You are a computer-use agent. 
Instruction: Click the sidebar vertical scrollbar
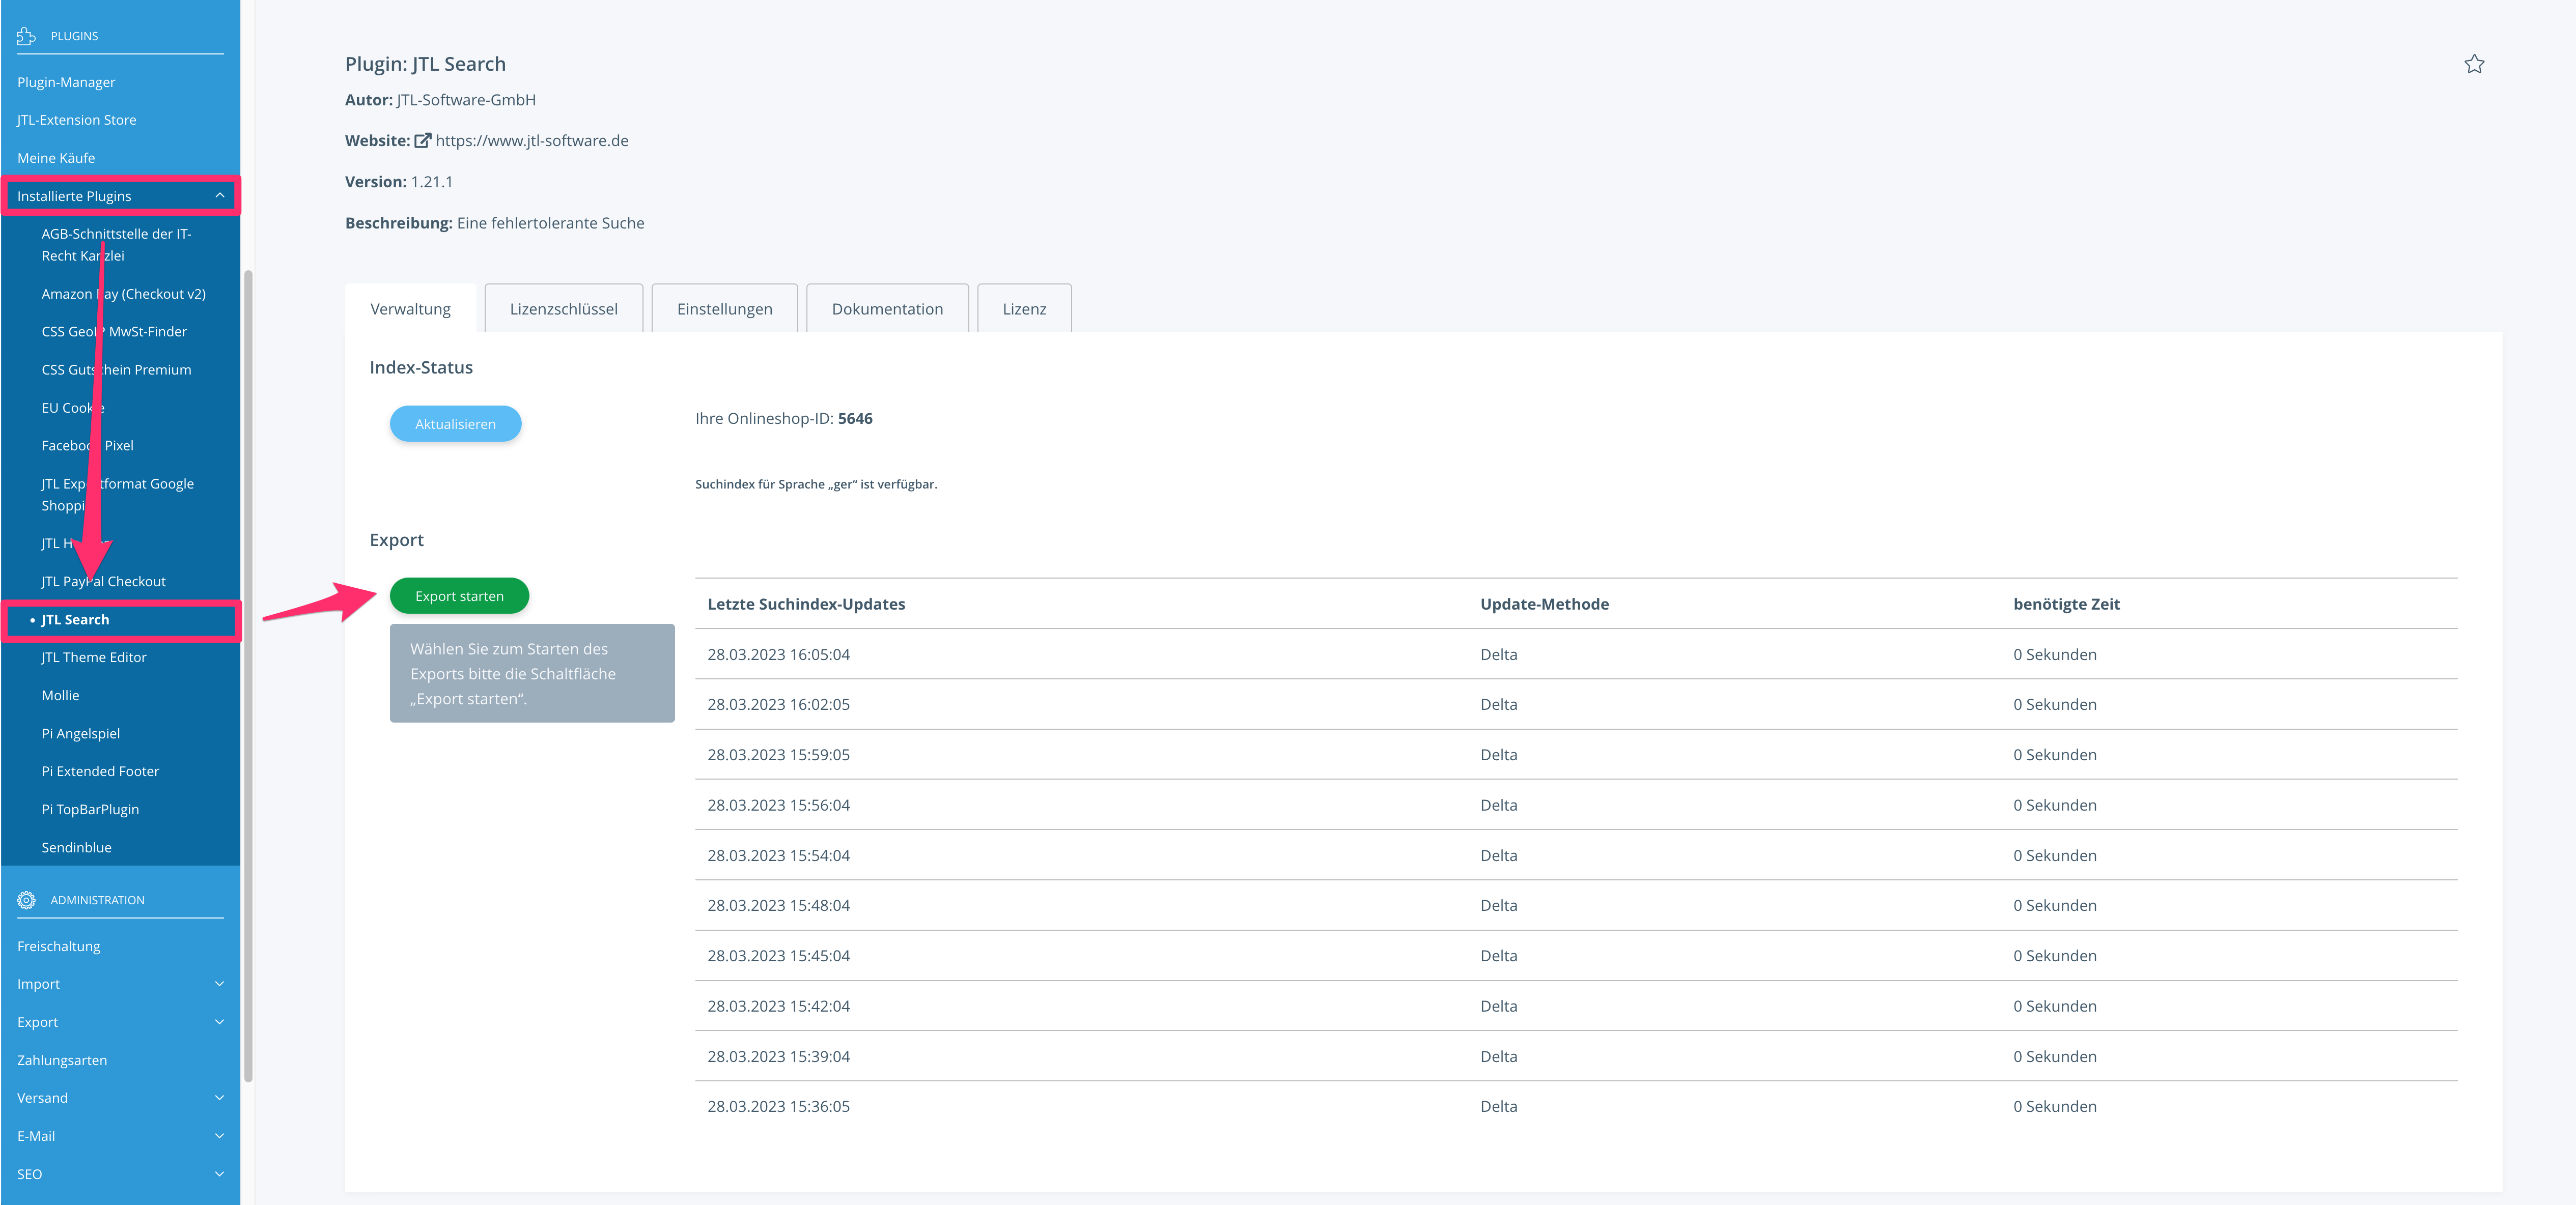pyautogui.click(x=248, y=674)
